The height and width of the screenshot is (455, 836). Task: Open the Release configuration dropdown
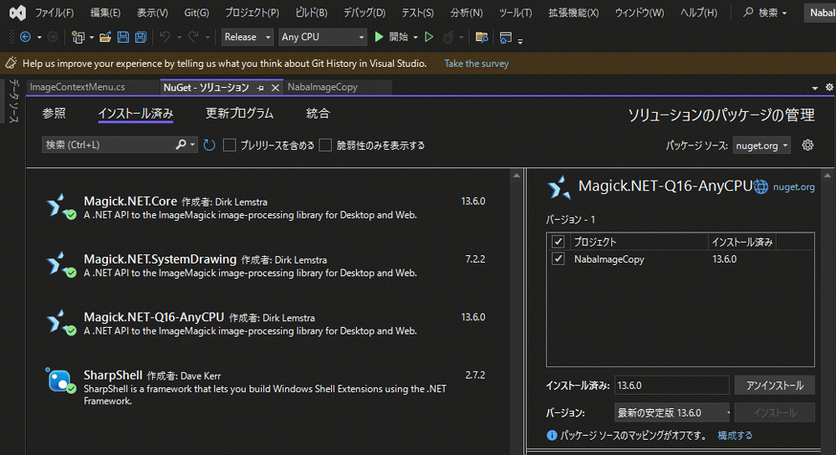coord(248,38)
